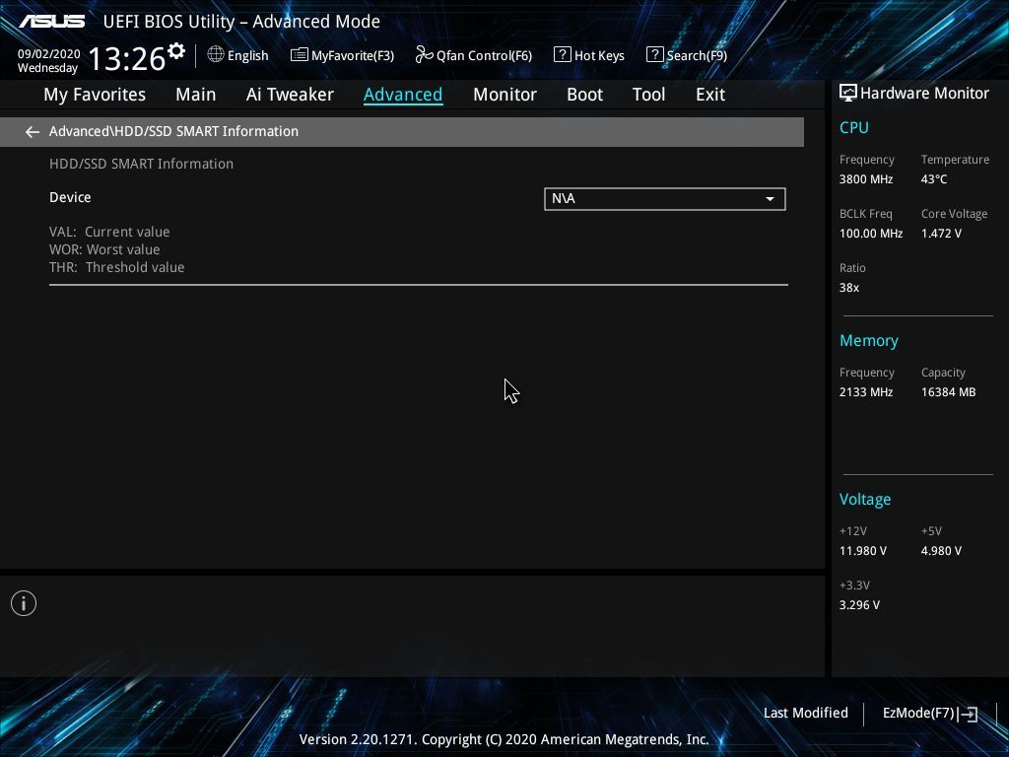Click the gear icon next to the clock
The image size is (1009, 757).
coord(176,50)
